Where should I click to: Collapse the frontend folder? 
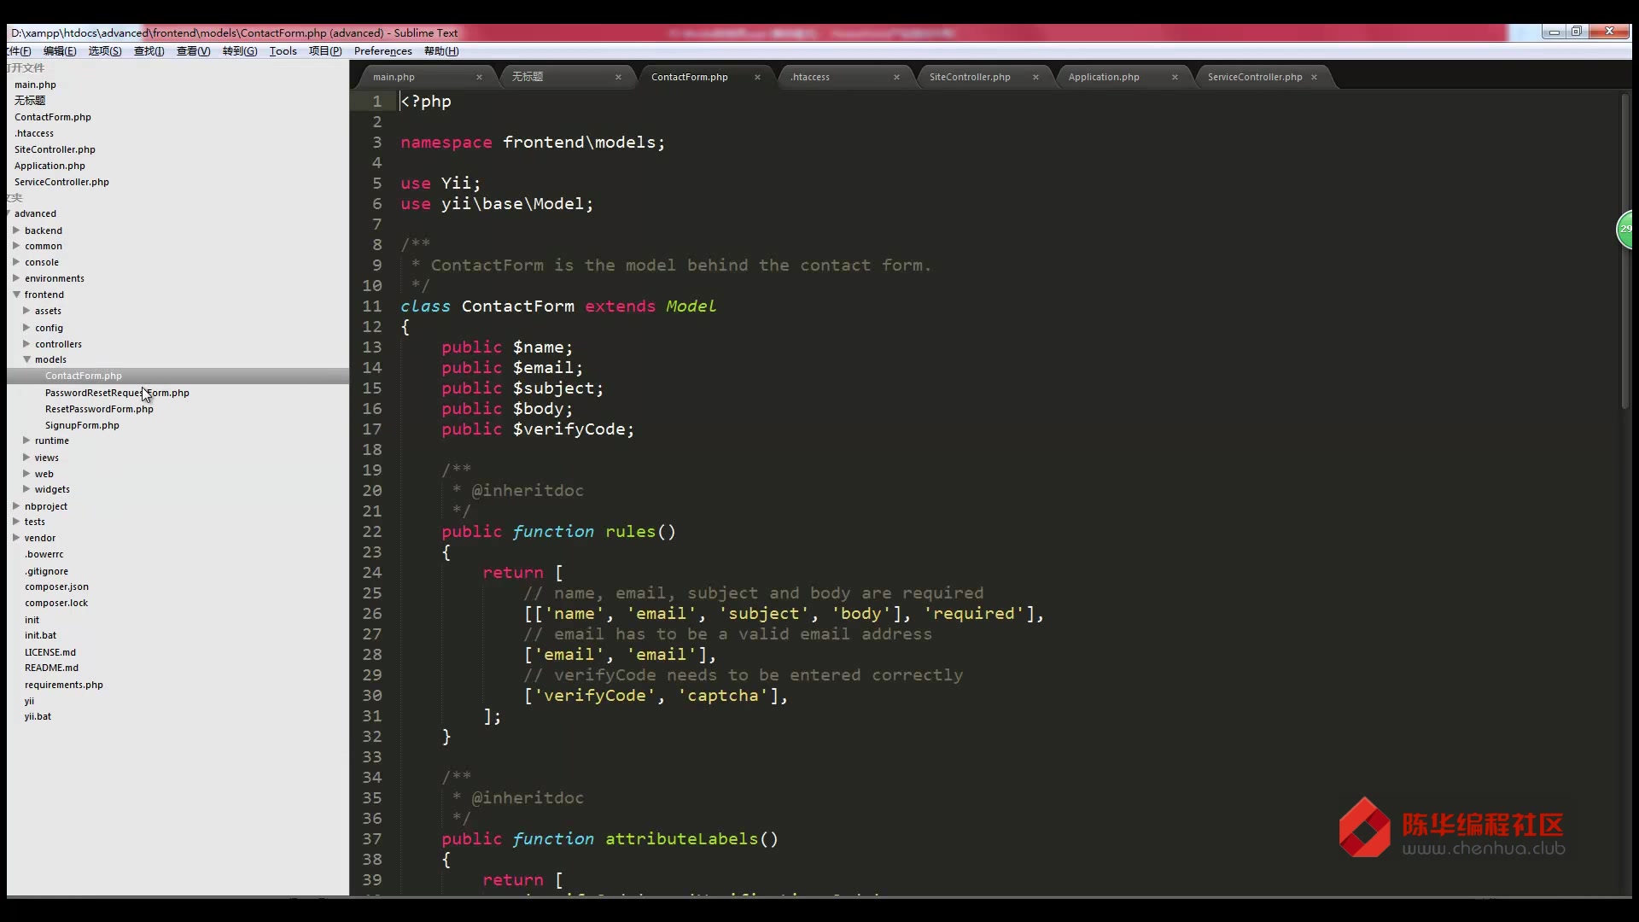click(16, 295)
